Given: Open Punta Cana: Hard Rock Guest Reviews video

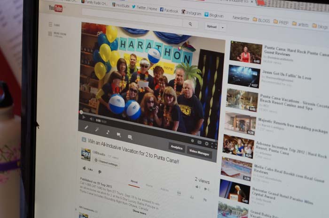Looking at the screenshot, I should (296, 51).
